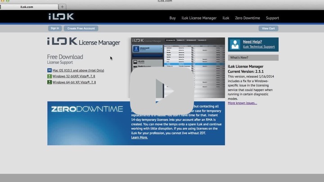Image resolution: width=324 pixels, height=182 pixels.
Task: Play the video with the play button
Action: click(x=162, y=91)
